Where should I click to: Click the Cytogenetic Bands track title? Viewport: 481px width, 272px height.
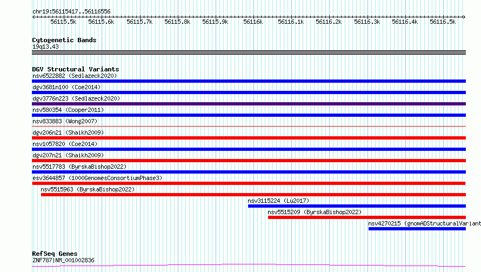[64, 40]
